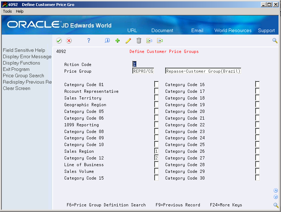Open the Support banner link
The width and height of the screenshot is (281, 212).
pos(266,31)
